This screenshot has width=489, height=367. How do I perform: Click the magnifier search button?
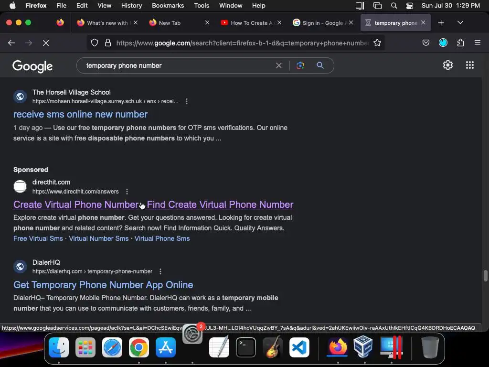(x=320, y=65)
